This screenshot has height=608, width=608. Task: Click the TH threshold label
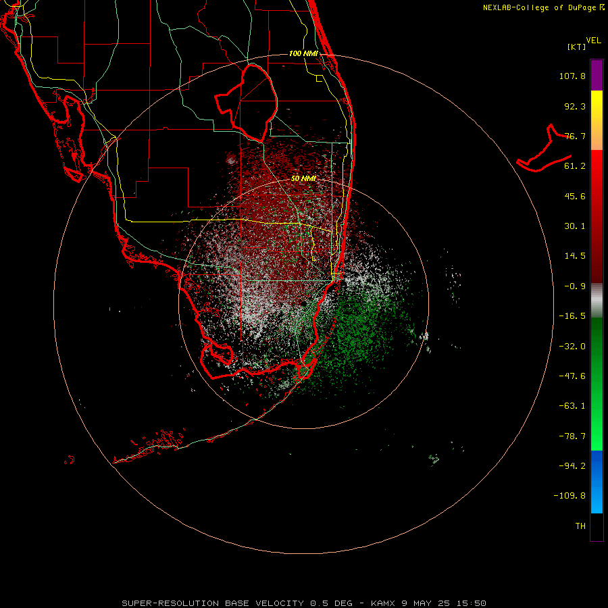point(580,526)
